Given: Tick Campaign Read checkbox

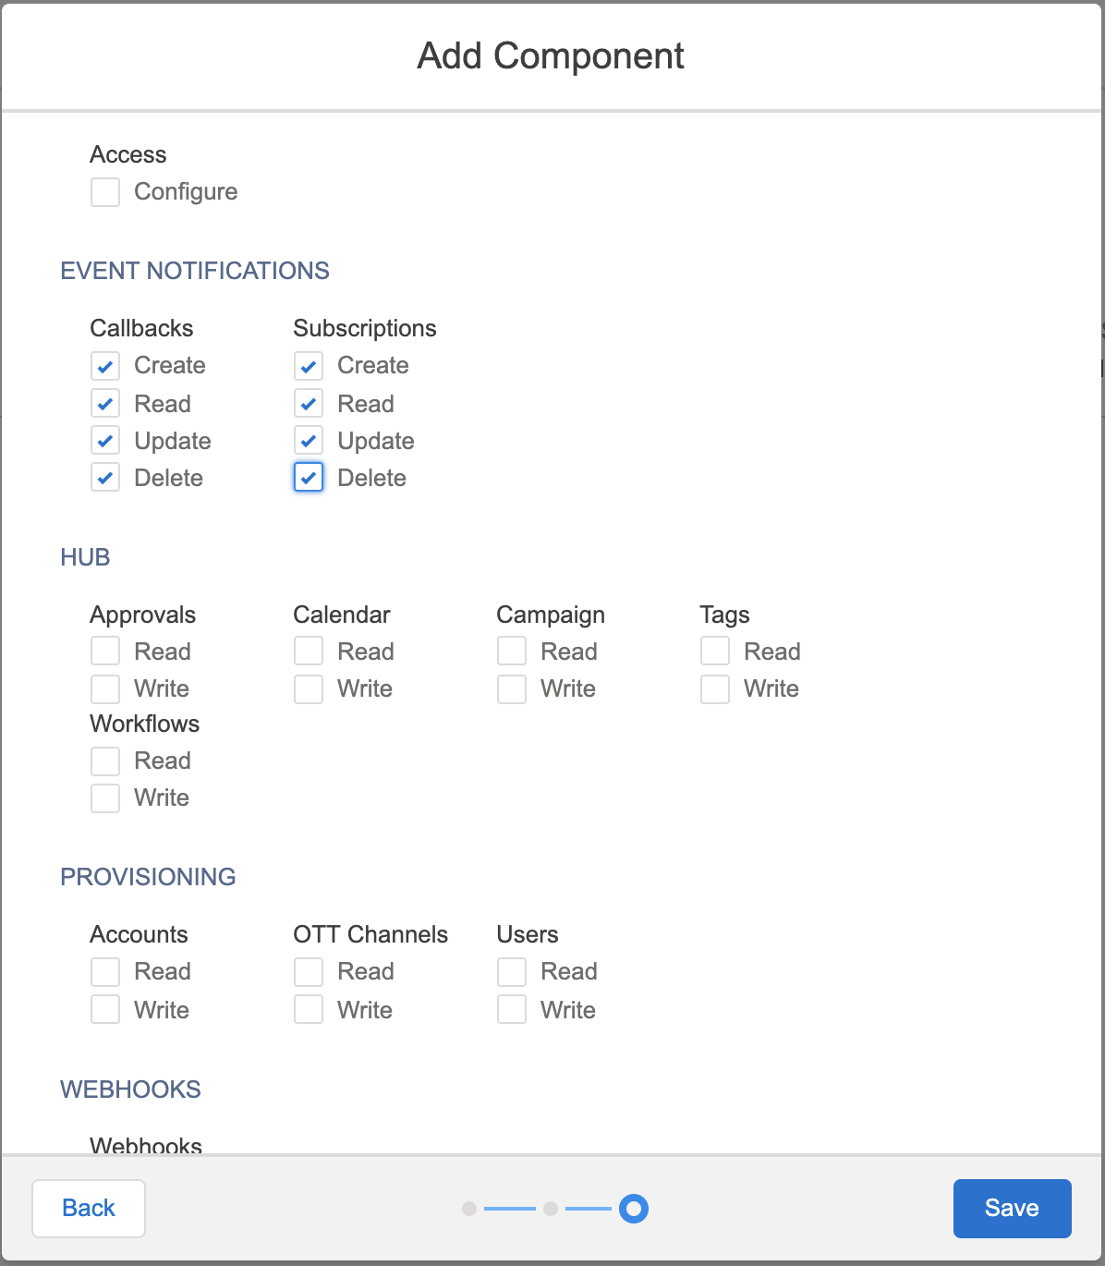Looking at the screenshot, I should coord(512,651).
